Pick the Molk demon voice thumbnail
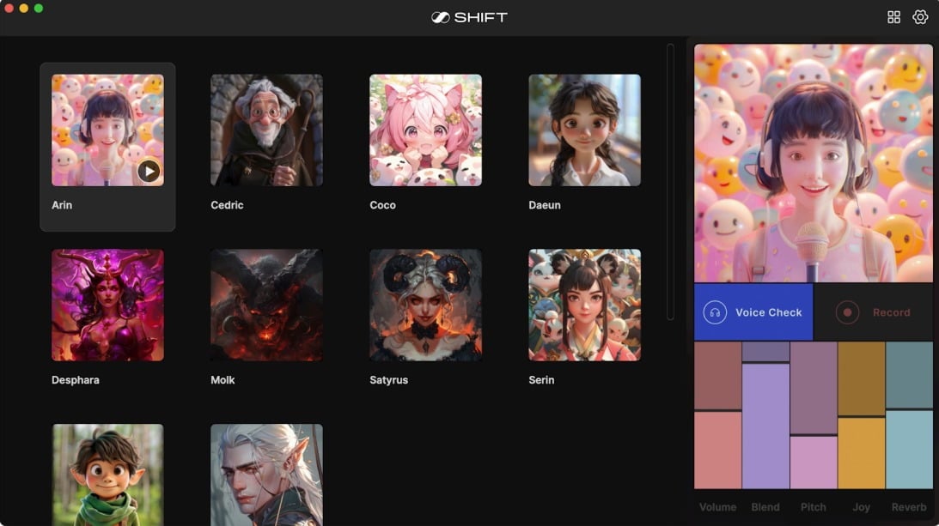Image resolution: width=939 pixels, height=526 pixels. [x=266, y=305]
